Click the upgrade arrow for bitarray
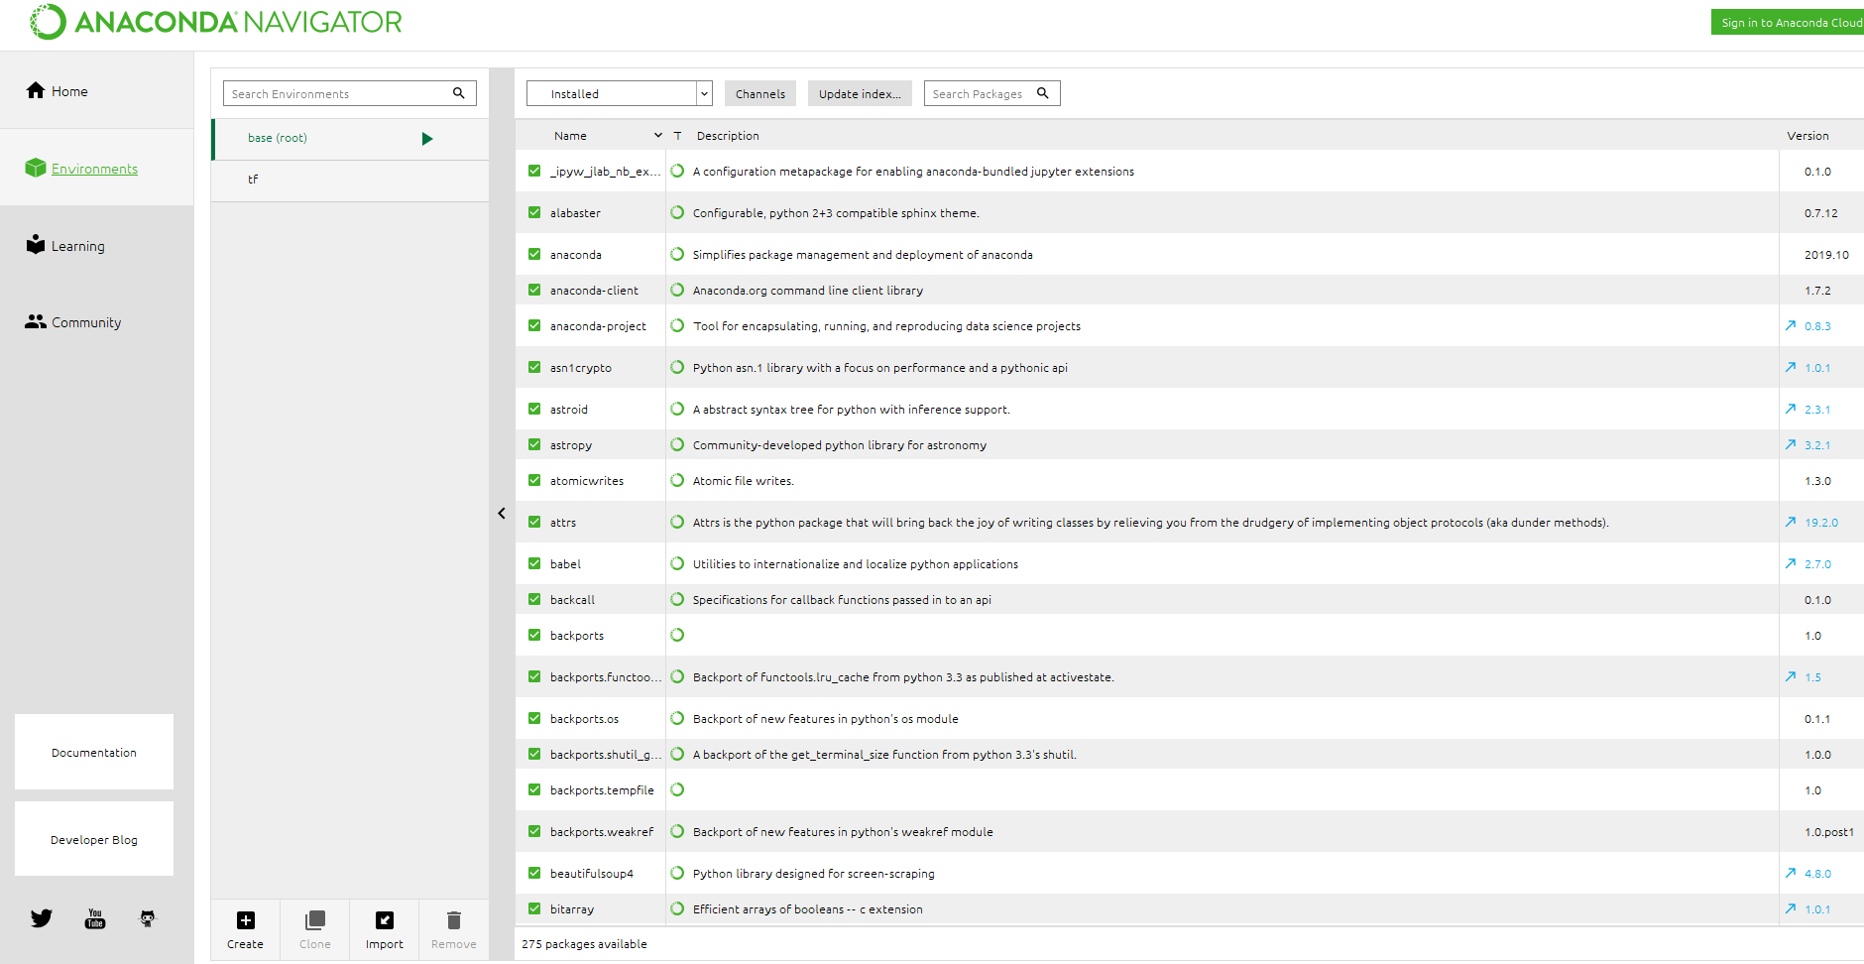The width and height of the screenshot is (1864, 964). click(1791, 908)
